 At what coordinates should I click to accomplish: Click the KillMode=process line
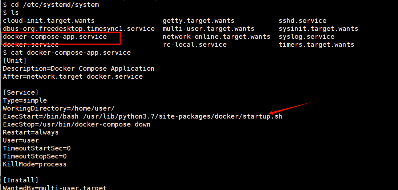[35, 164]
